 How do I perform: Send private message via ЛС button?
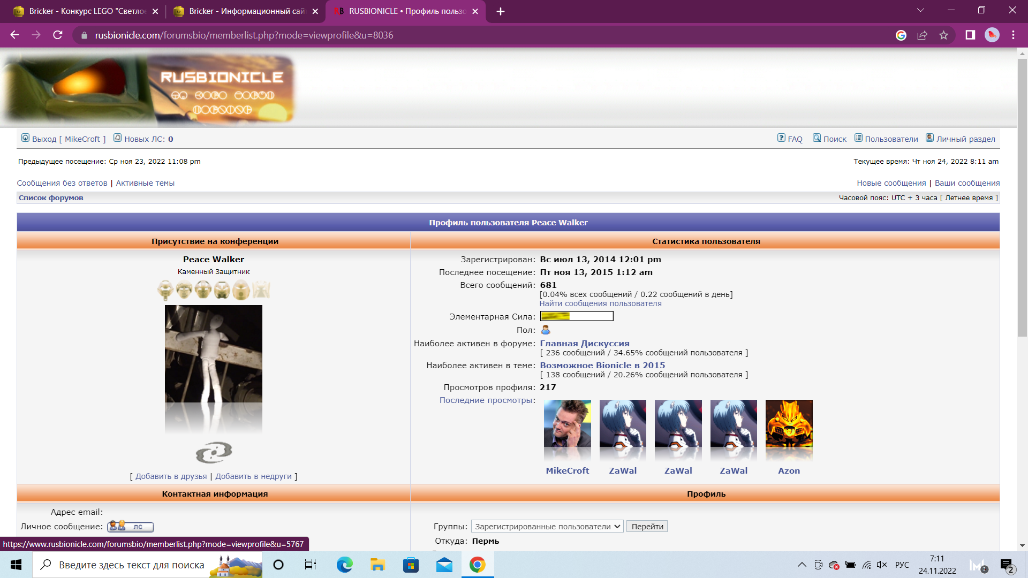click(x=131, y=527)
